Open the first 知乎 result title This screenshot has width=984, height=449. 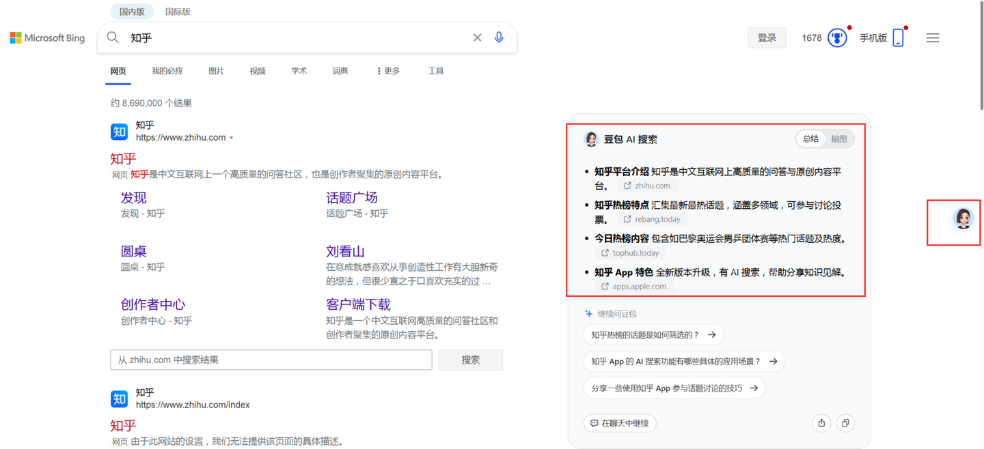(x=123, y=159)
